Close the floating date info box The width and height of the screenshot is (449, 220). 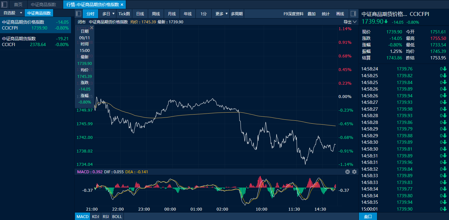tap(92, 28)
